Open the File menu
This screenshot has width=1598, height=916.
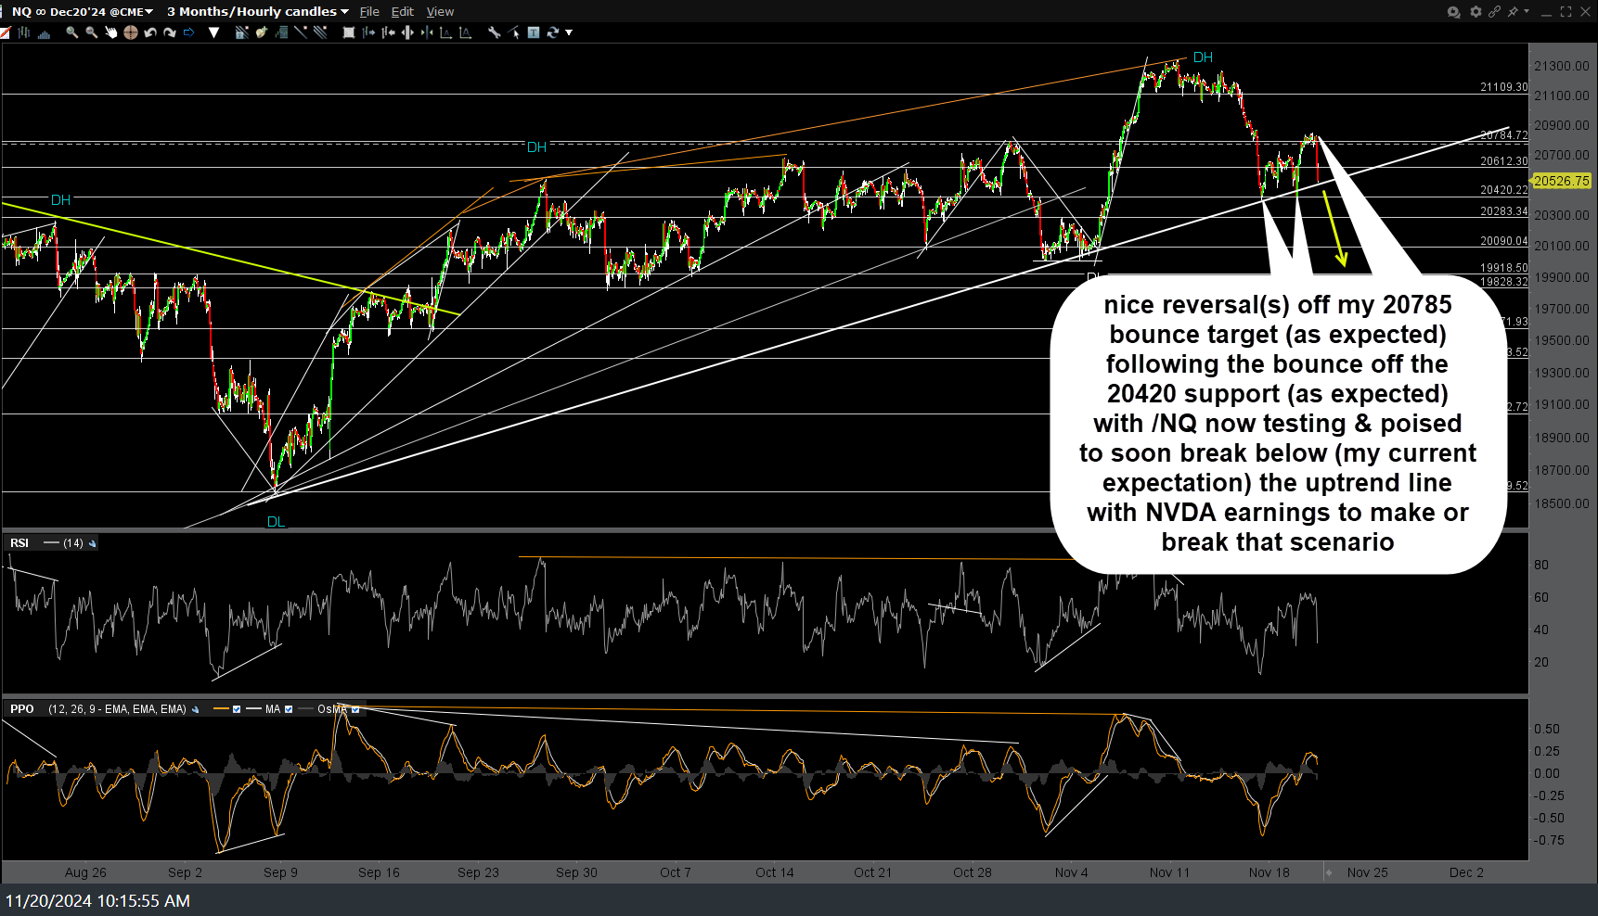click(369, 12)
